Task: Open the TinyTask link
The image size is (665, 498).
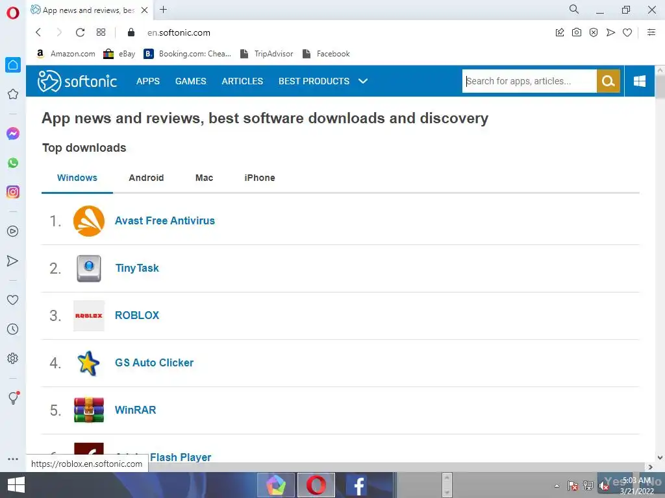Action: point(137,268)
